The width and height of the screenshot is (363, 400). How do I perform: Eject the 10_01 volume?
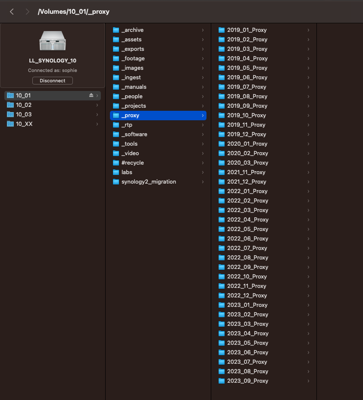91,95
